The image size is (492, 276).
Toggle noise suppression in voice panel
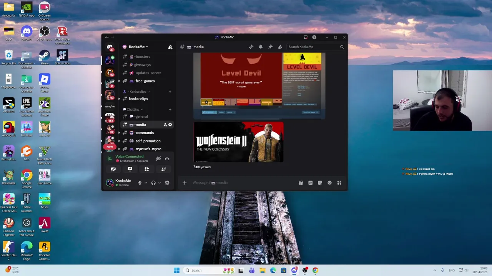coord(158,158)
